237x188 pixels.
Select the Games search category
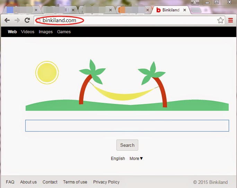click(64, 32)
